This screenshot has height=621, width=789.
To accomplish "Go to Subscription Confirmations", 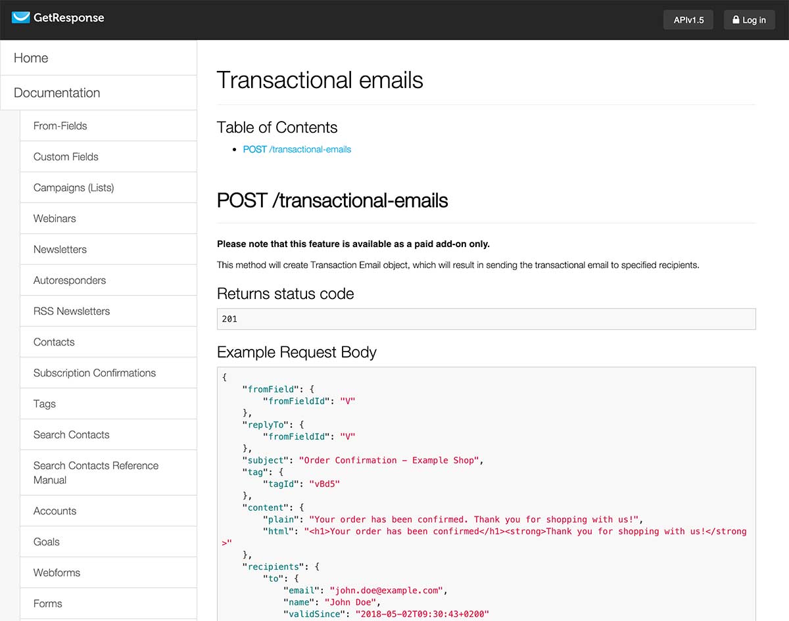I will [x=108, y=373].
